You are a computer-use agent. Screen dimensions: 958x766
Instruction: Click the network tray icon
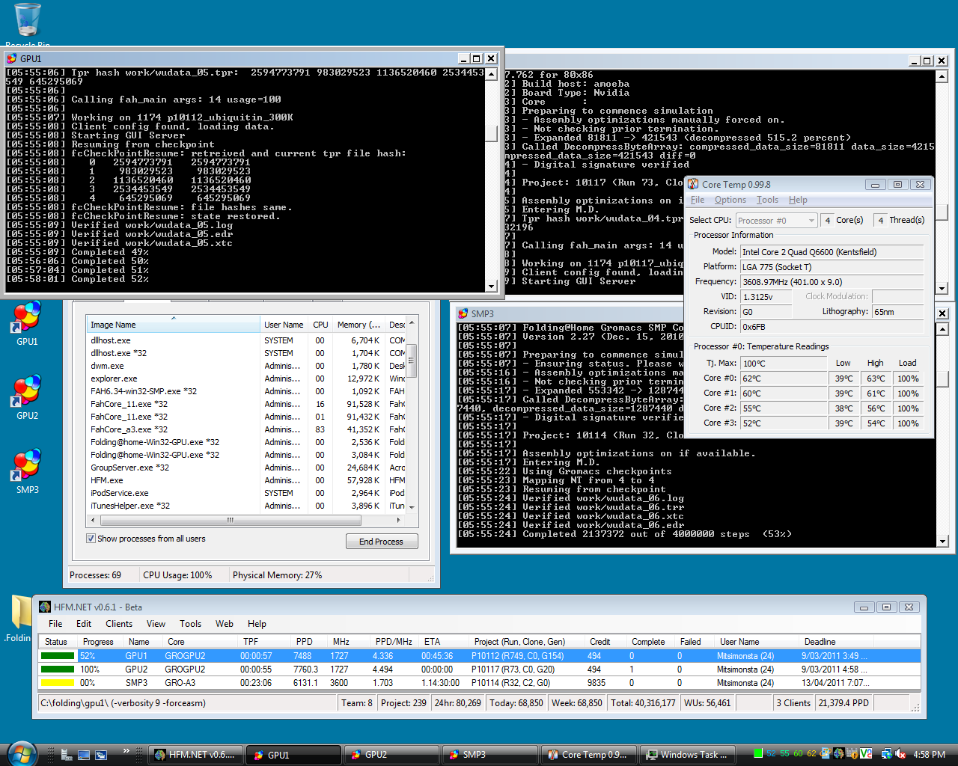(886, 754)
